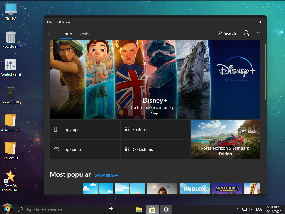Click the Search magnifier icon in Store
The height and width of the screenshot is (214, 285).
[220, 33]
